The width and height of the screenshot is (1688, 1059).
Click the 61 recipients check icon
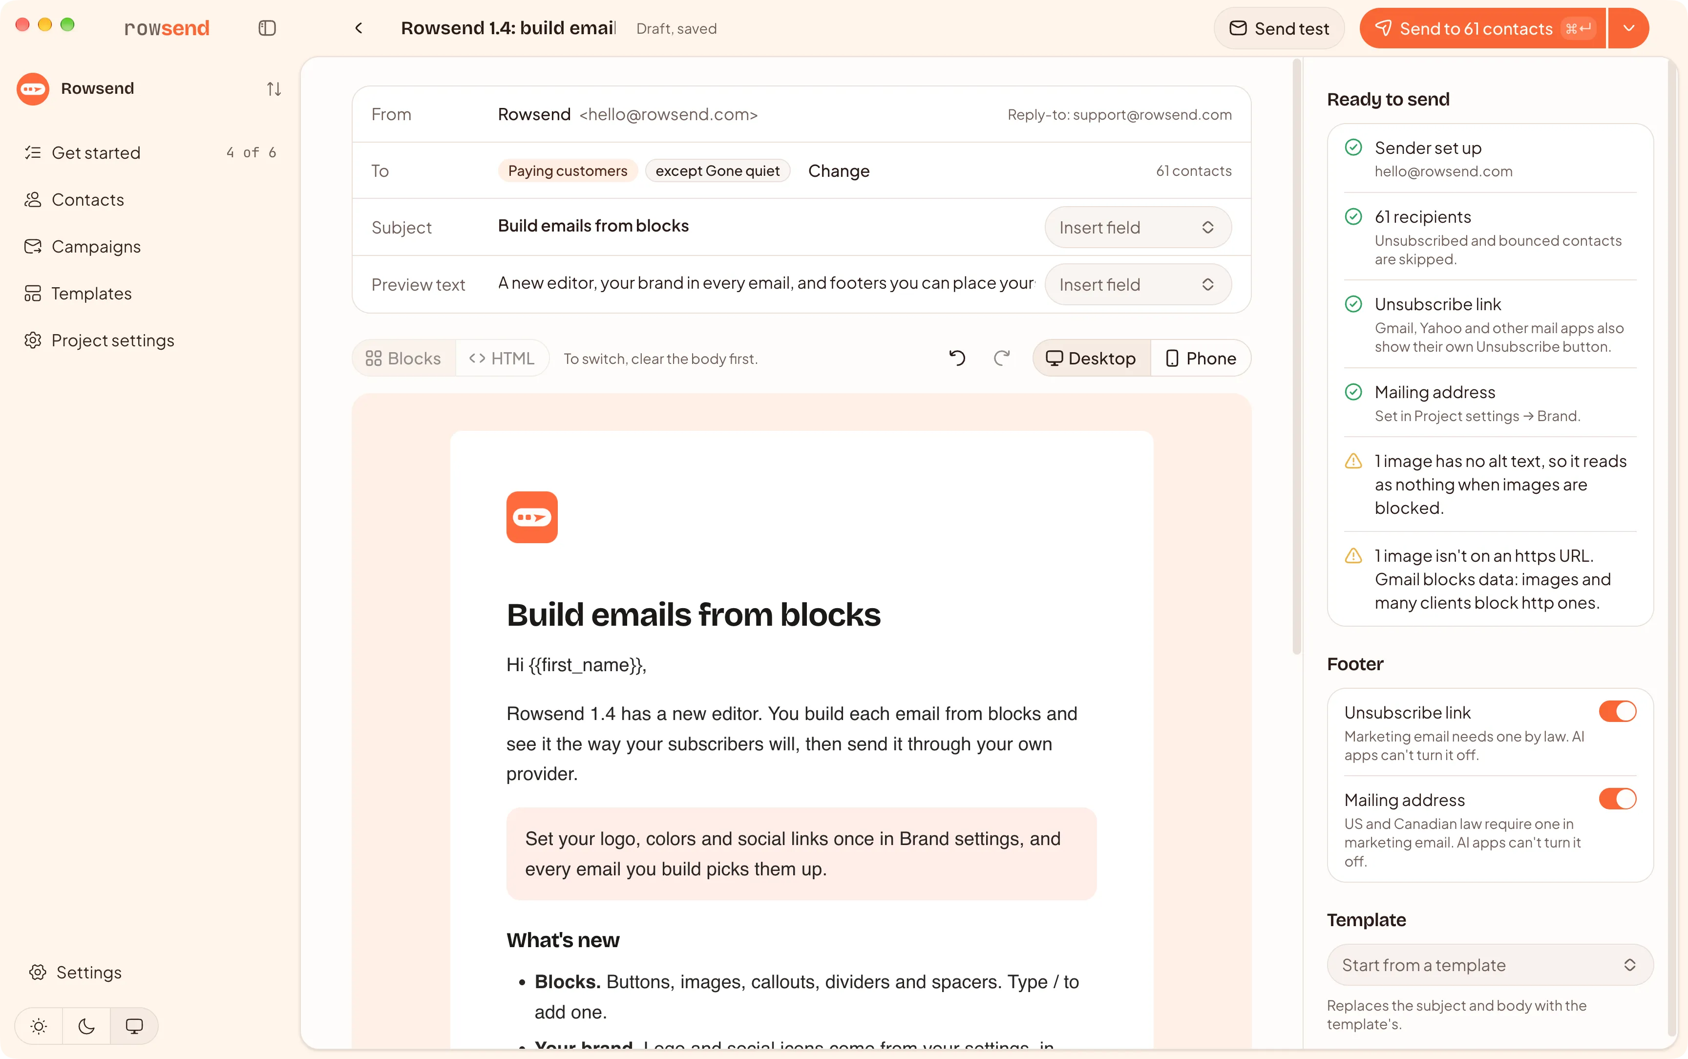(1353, 216)
